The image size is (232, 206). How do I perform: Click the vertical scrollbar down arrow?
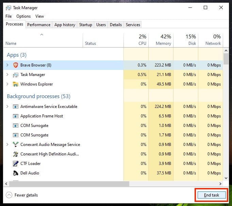[226, 178]
